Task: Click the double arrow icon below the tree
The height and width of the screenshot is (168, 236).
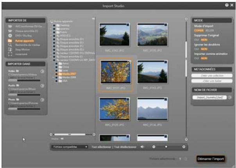Action: click(62, 139)
